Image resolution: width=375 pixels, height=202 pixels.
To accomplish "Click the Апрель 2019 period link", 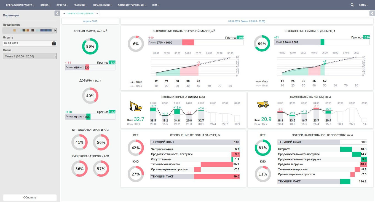I will [x=90, y=21].
